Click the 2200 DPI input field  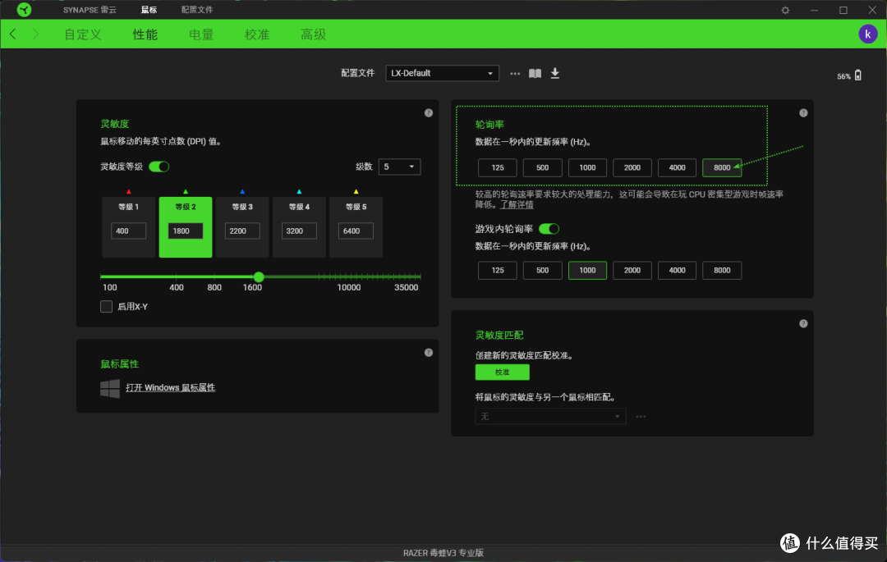[x=242, y=231]
